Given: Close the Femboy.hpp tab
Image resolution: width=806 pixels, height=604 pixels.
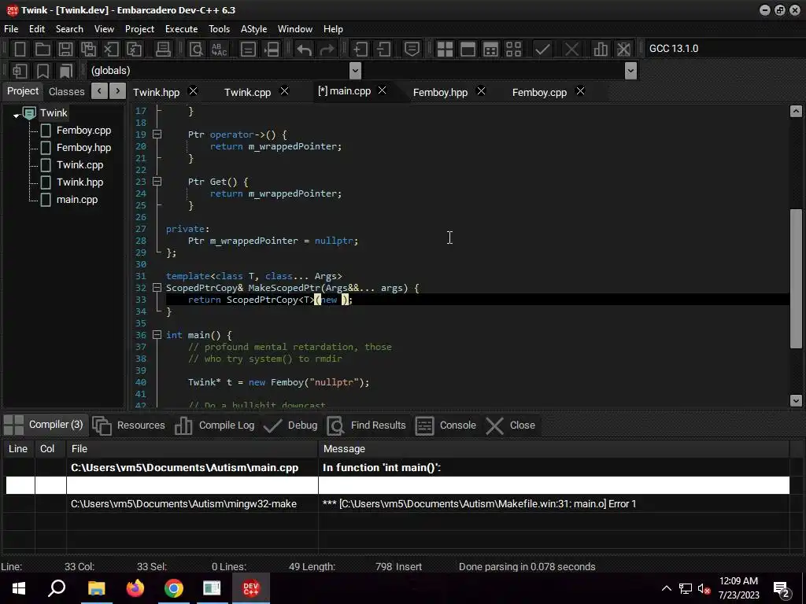Looking at the screenshot, I should coord(481,91).
